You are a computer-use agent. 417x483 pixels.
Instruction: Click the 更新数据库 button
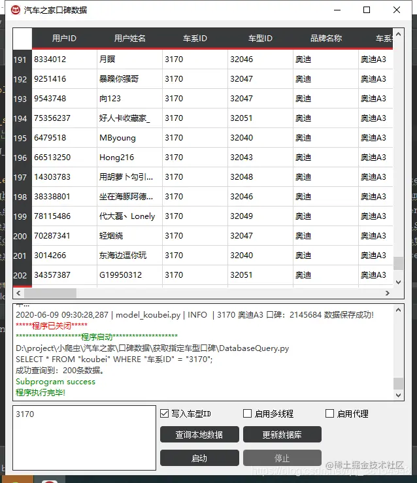tap(282, 435)
